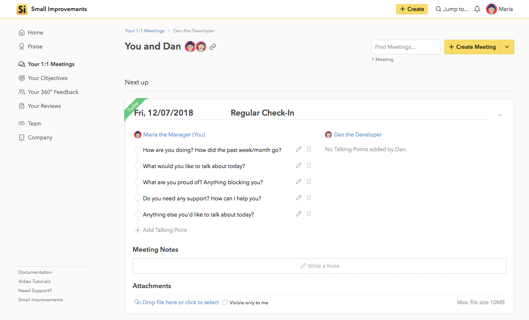Viewport: 529px width, 320px height.
Task: Edit 'Do you need any support?' pencil icon
Action: tap(299, 198)
